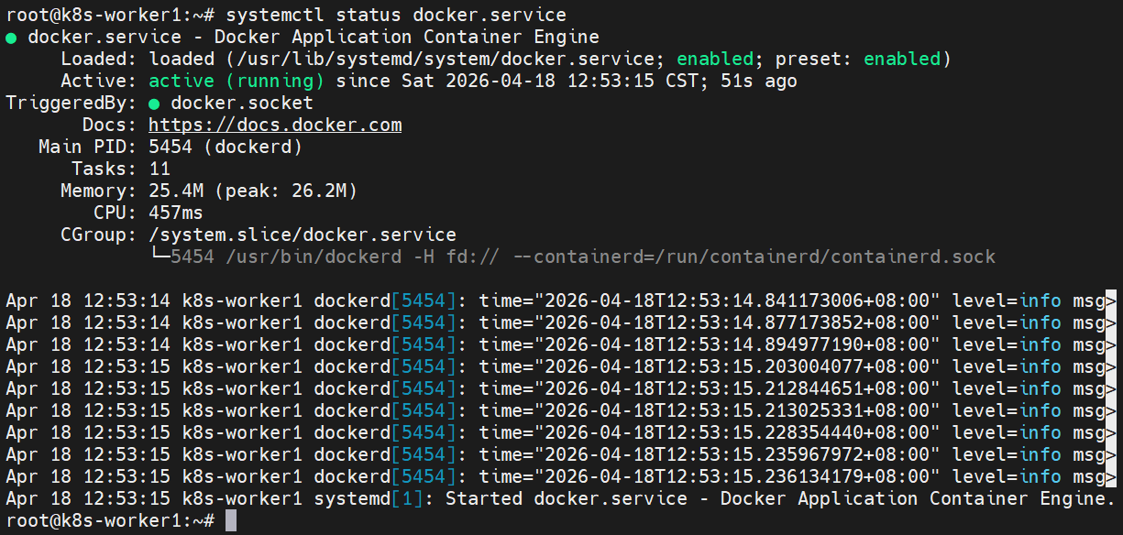This screenshot has height=535, width=1123.
Task: Click "level=info" on the 14.877173852 log line
Action: [1007, 322]
